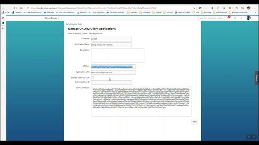The height and width of the screenshot is (145, 259).
Task: Open the browser profile avatar
Action: (x=248, y=8)
